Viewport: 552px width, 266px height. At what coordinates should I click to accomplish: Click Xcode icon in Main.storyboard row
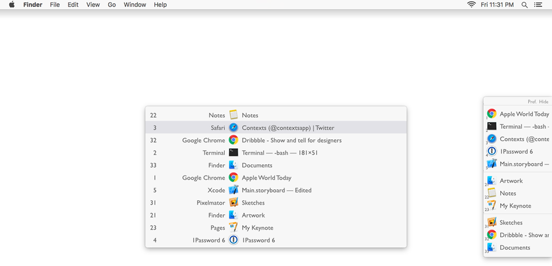pyautogui.click(x=233, y=190)
